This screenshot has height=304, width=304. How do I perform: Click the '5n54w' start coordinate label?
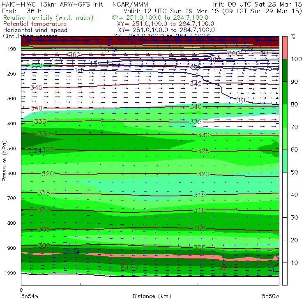(30, 297)
